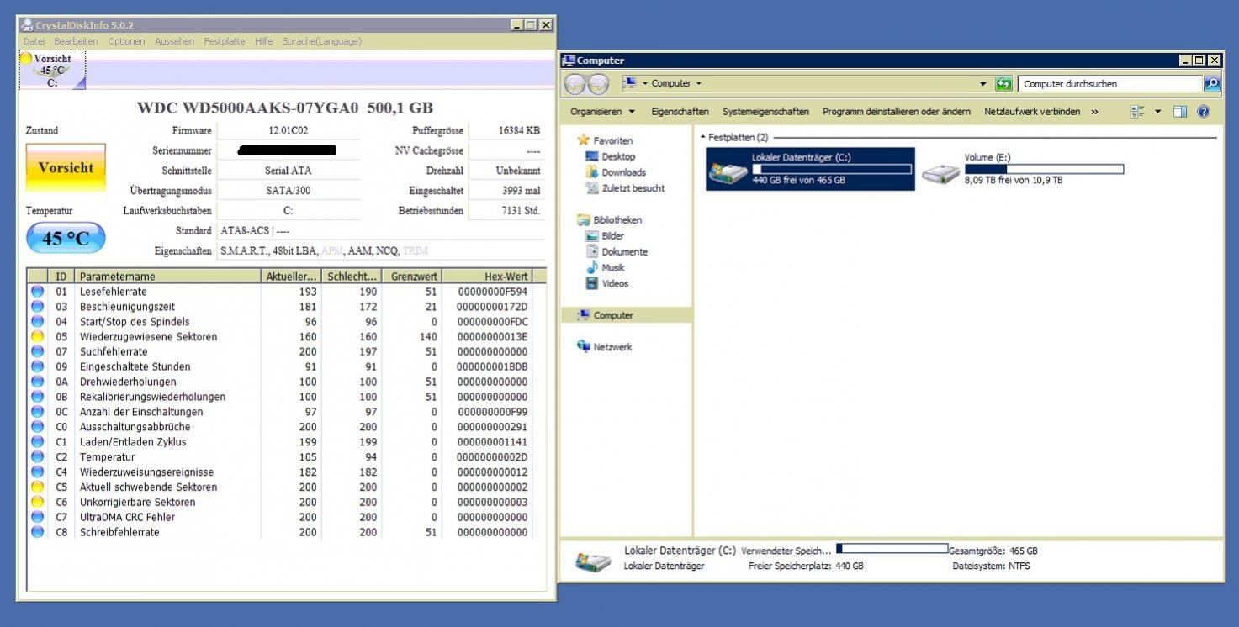
Task: Click the Computer durchsuchen search field
Action: (x=1109, y=84)
